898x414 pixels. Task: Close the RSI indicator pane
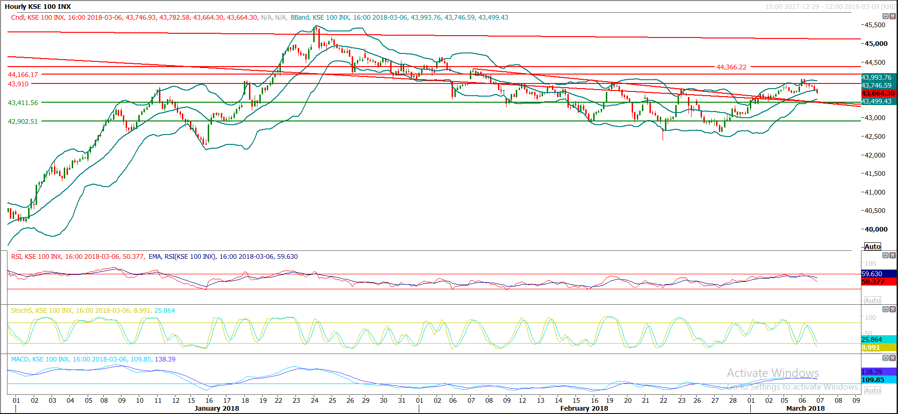(892, 256)
